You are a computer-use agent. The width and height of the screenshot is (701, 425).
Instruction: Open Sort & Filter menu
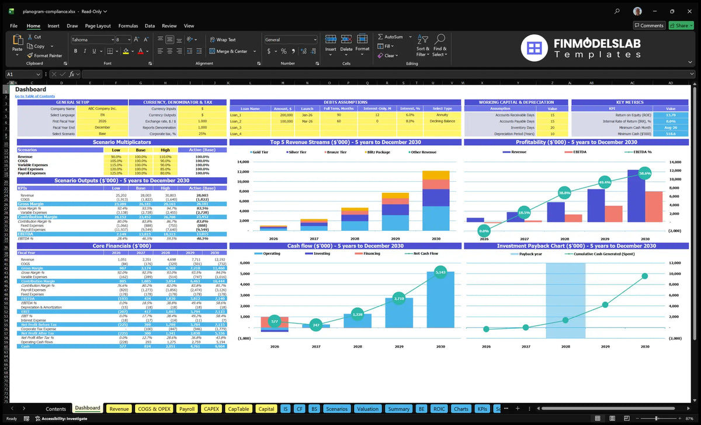pos(423,45)
